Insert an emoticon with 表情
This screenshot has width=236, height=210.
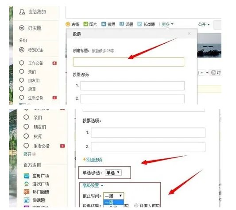click(x=73, y=24)
